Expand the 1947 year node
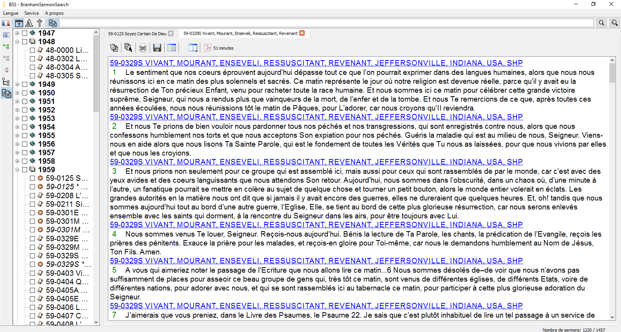 [17, 33]
